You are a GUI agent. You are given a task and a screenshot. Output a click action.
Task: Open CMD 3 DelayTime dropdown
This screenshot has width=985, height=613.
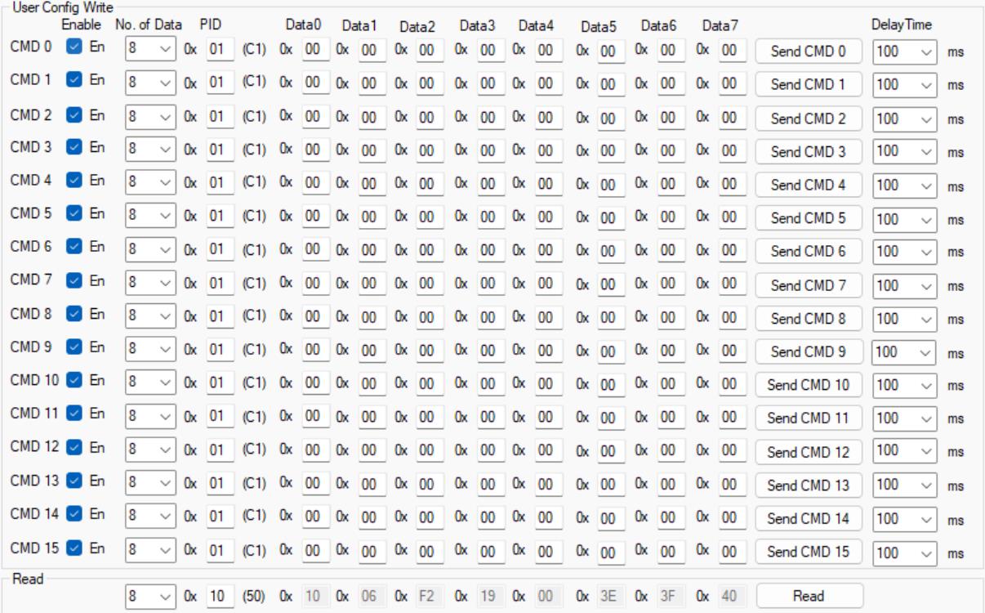(x=905, y=151)
